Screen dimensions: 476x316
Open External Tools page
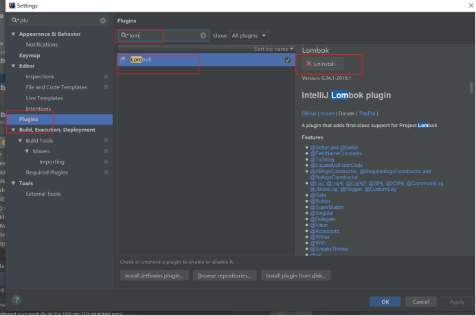[43, 194]
